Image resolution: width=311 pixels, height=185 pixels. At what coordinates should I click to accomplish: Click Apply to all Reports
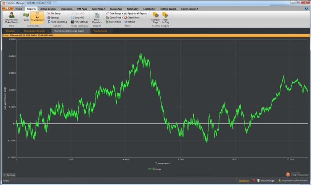tap(136, 13)
